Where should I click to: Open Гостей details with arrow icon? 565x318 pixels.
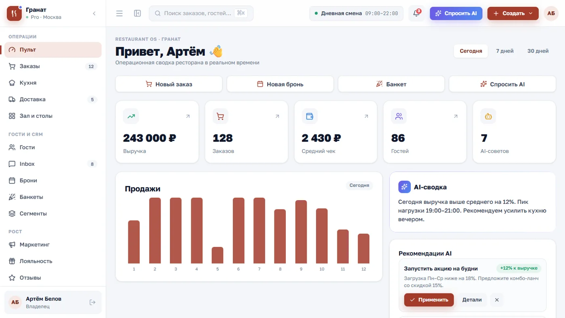pos(456,116)
